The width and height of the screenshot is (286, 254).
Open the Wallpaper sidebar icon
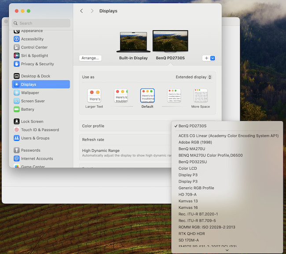pos(17,93)
